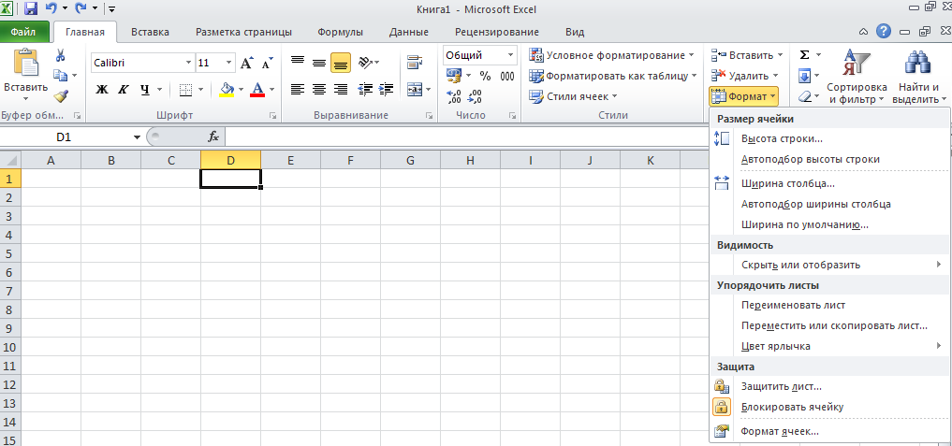This screenshot has height=446, width=952.
Task: Open font color dropdown arrow
Action: pyautogui.click(x=271, y=90)
